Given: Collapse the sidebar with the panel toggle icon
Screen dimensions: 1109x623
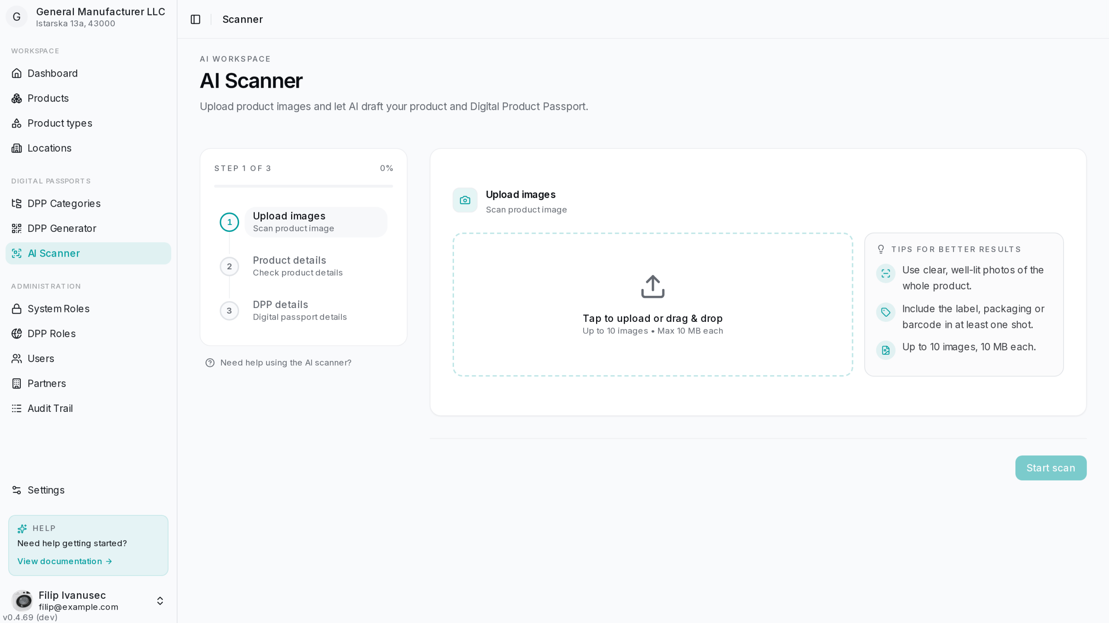Looking at the screenshot, I should (x=195, y=19).
